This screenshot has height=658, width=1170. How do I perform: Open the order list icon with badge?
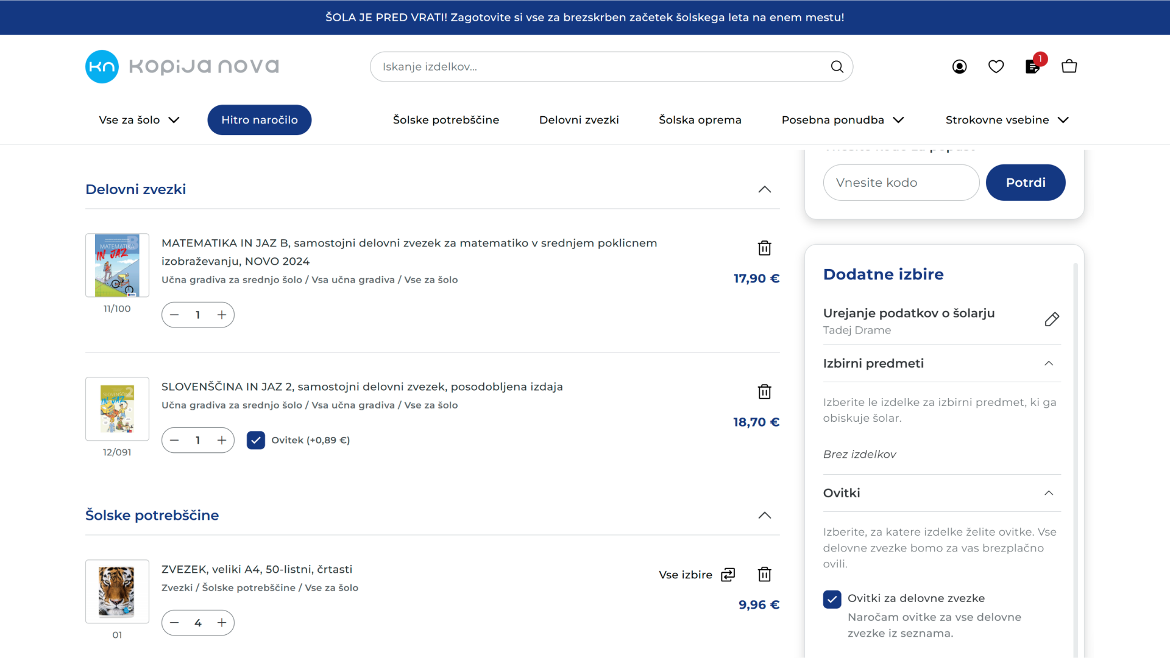1032,66
